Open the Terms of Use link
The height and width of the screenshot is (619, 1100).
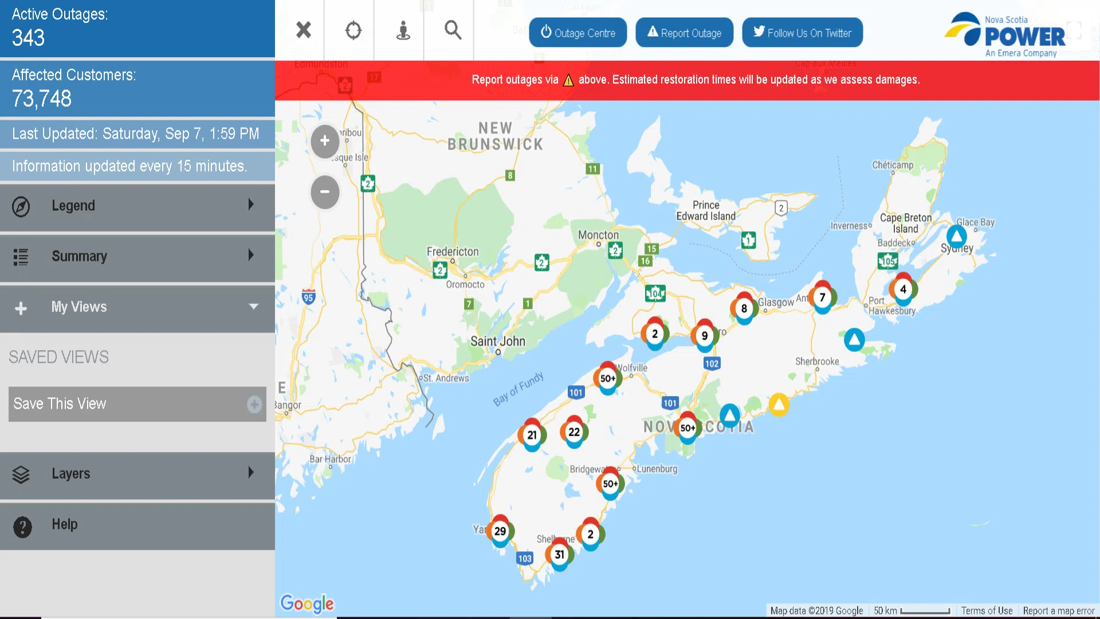click(987, 611)
